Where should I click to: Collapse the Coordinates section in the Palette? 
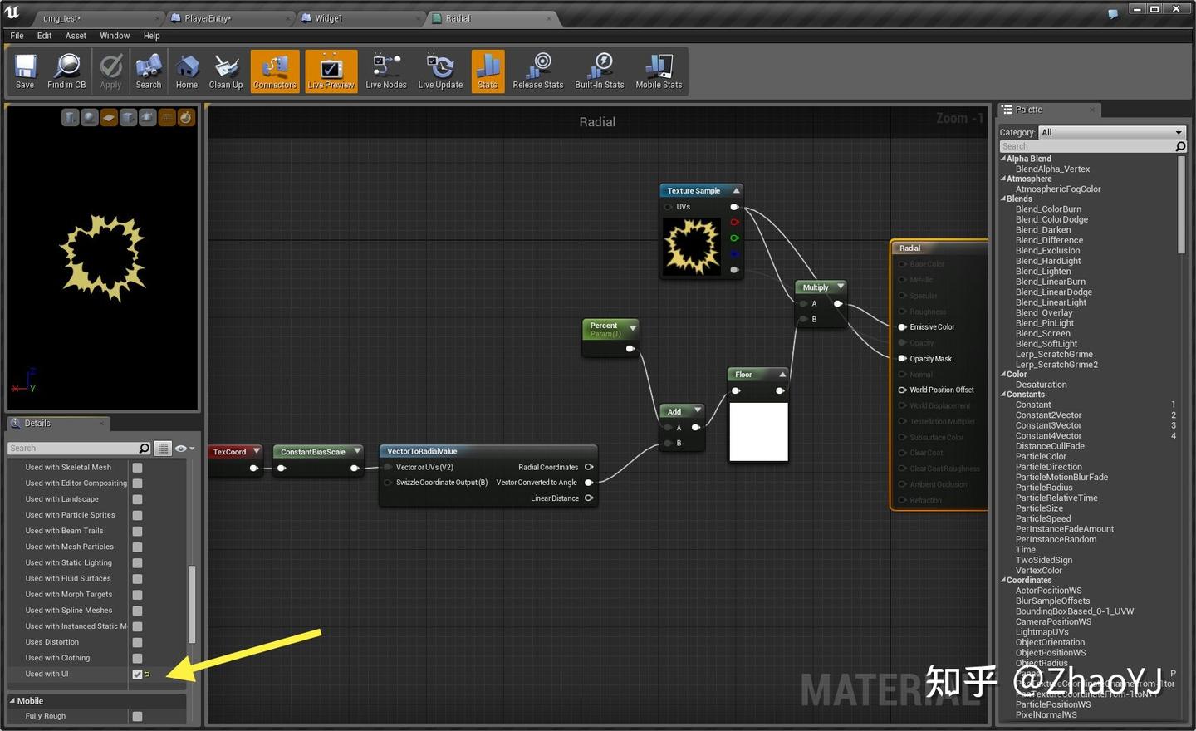point(1003,580)
